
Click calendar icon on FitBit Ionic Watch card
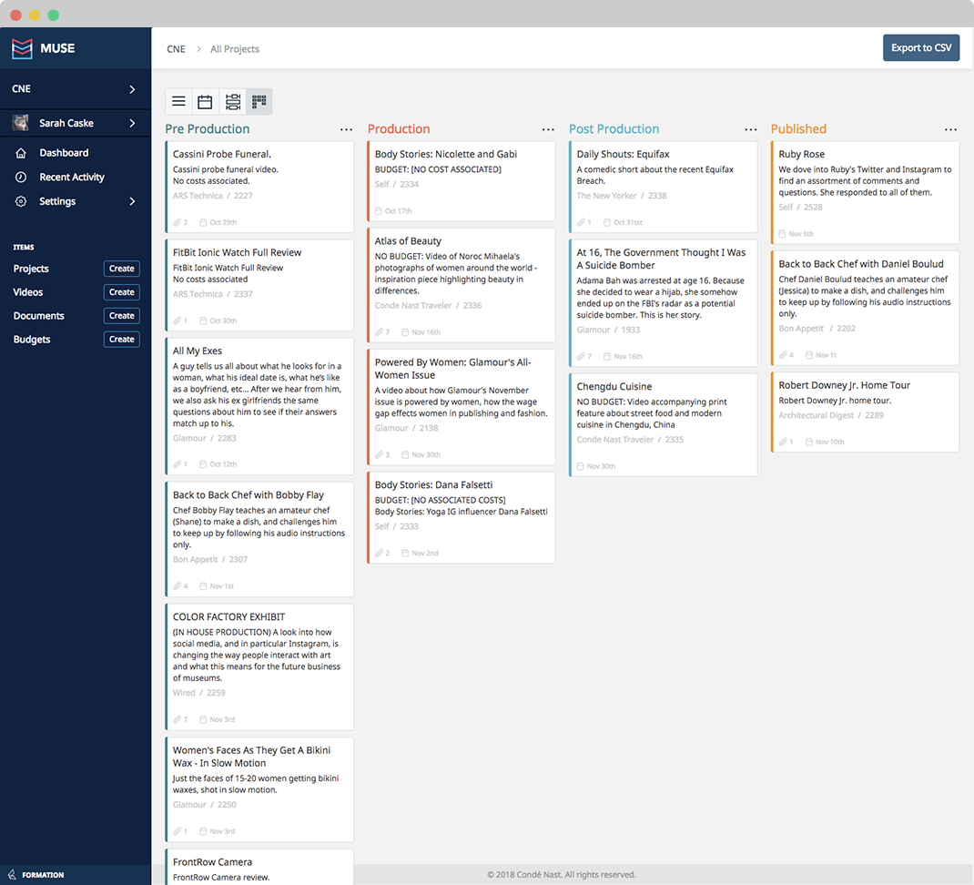(203, 320)
